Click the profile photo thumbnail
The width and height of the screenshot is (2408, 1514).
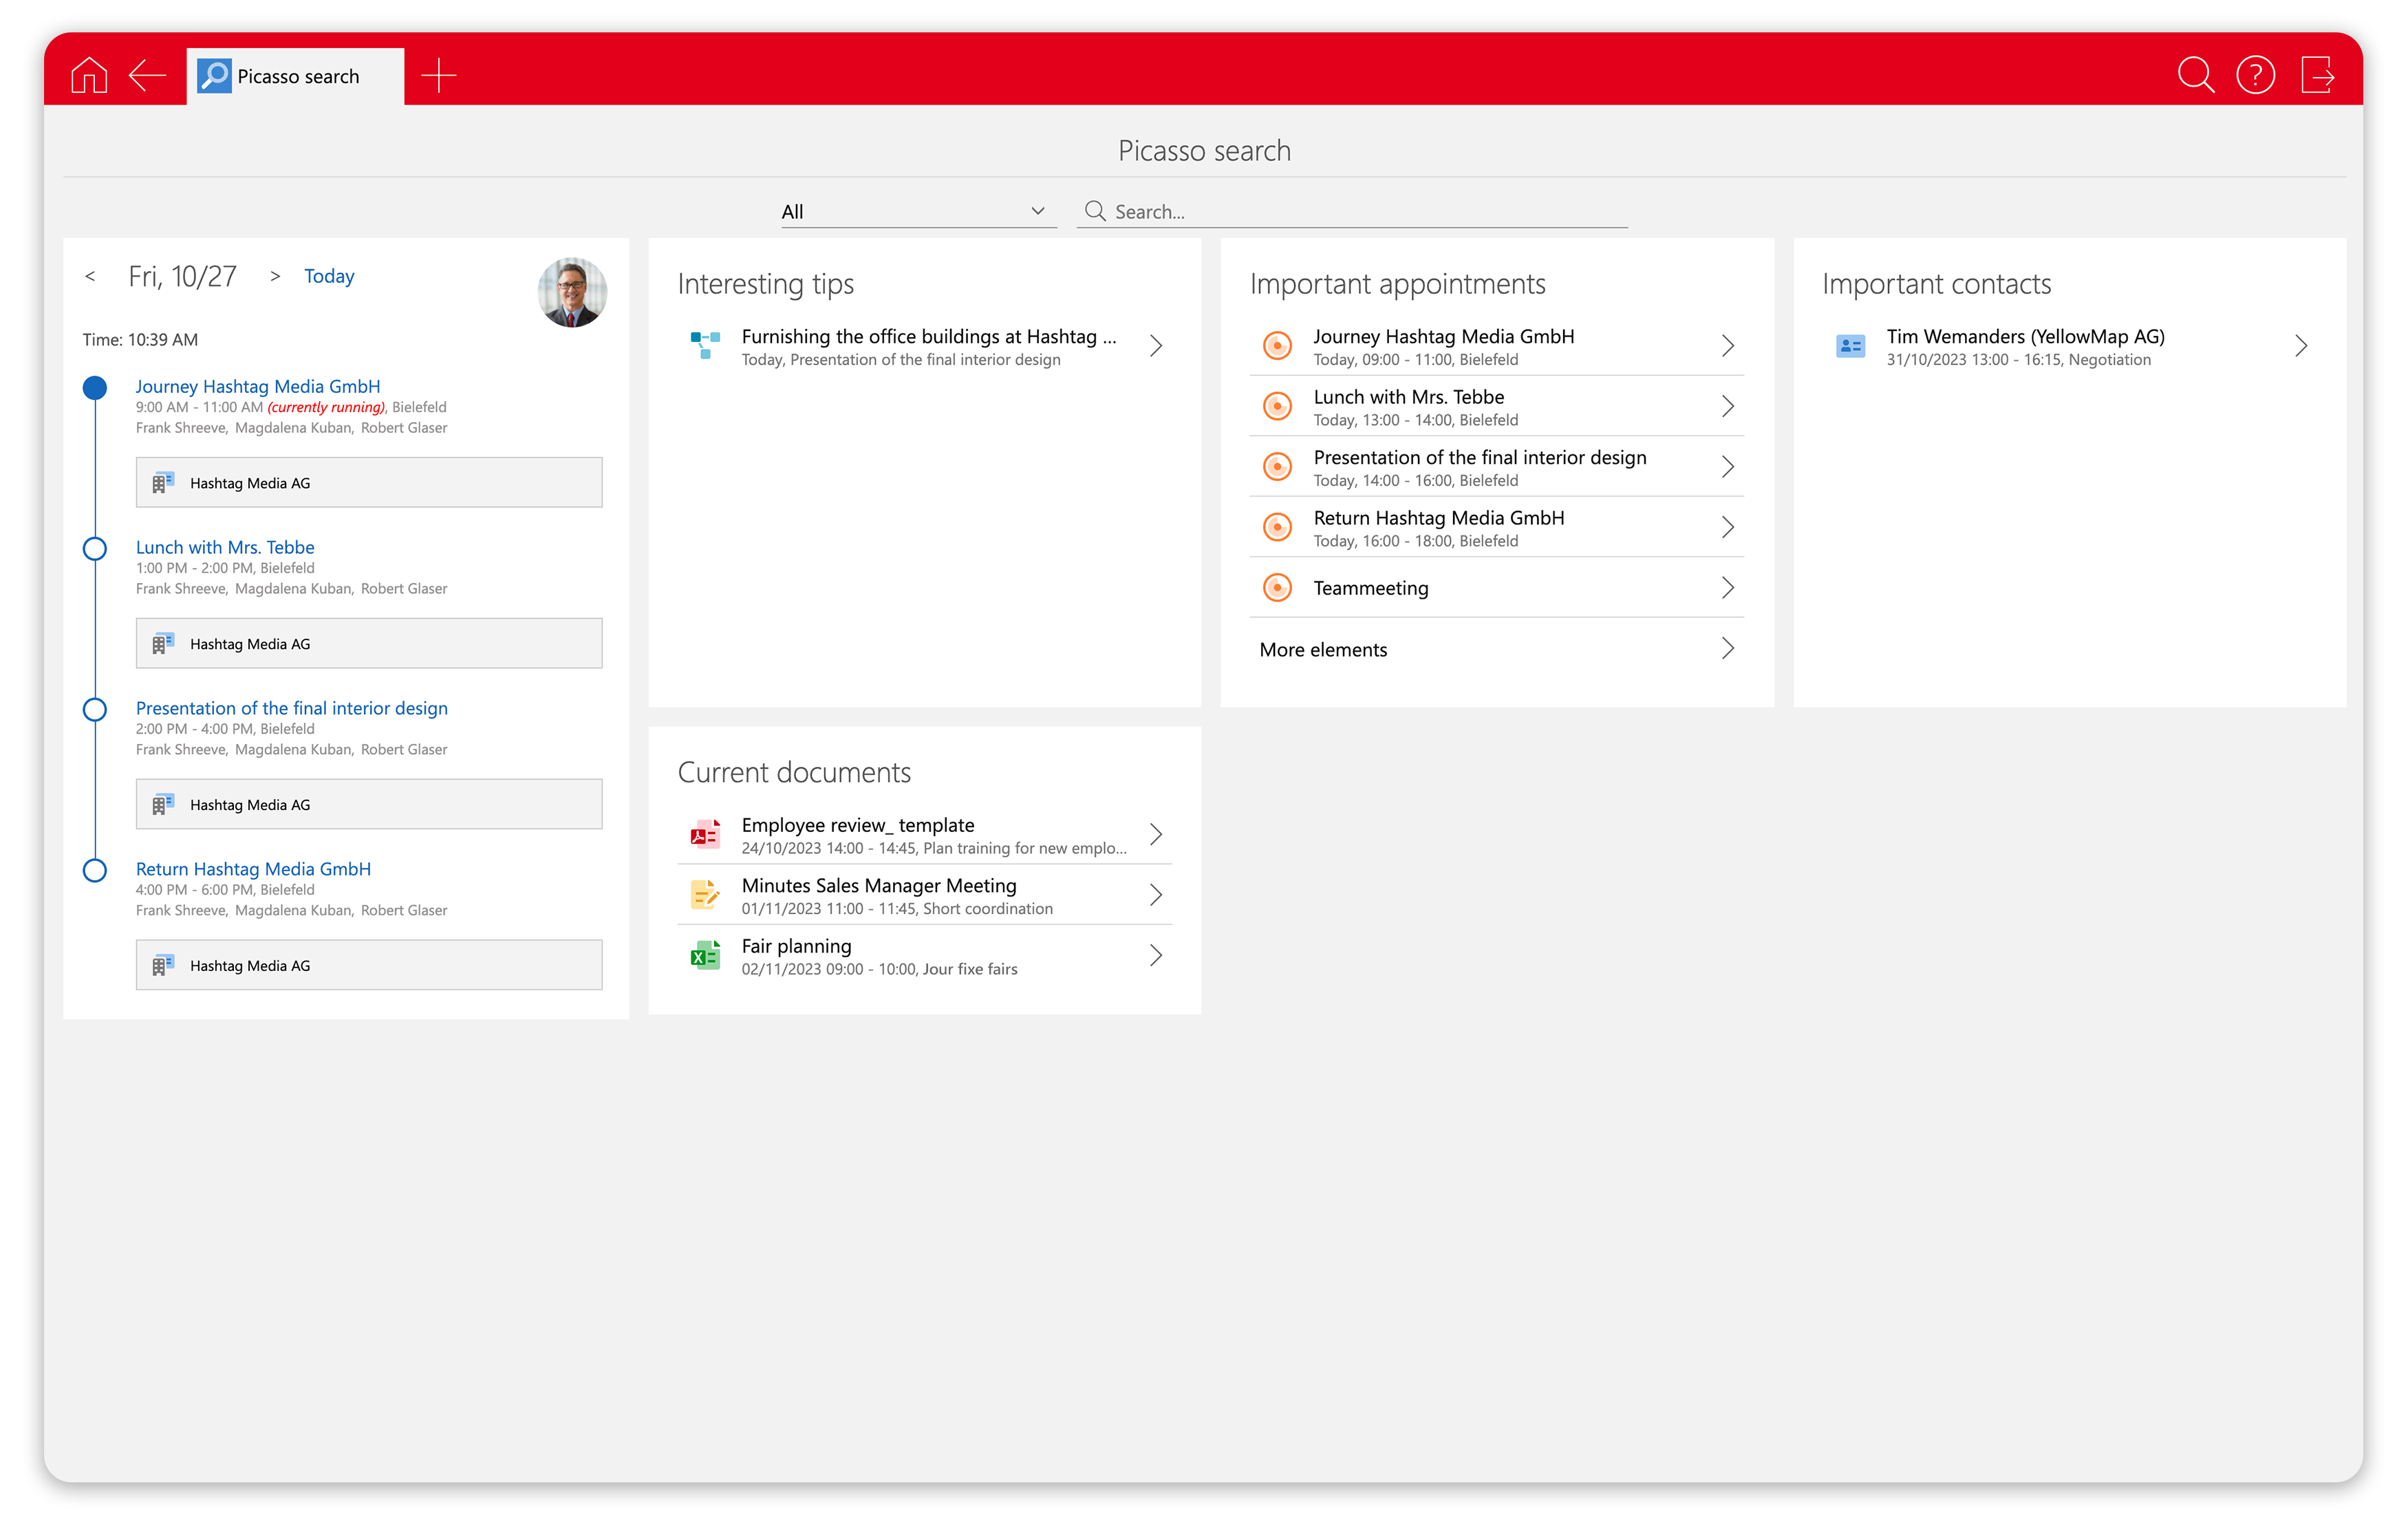[x=572, y=293]
